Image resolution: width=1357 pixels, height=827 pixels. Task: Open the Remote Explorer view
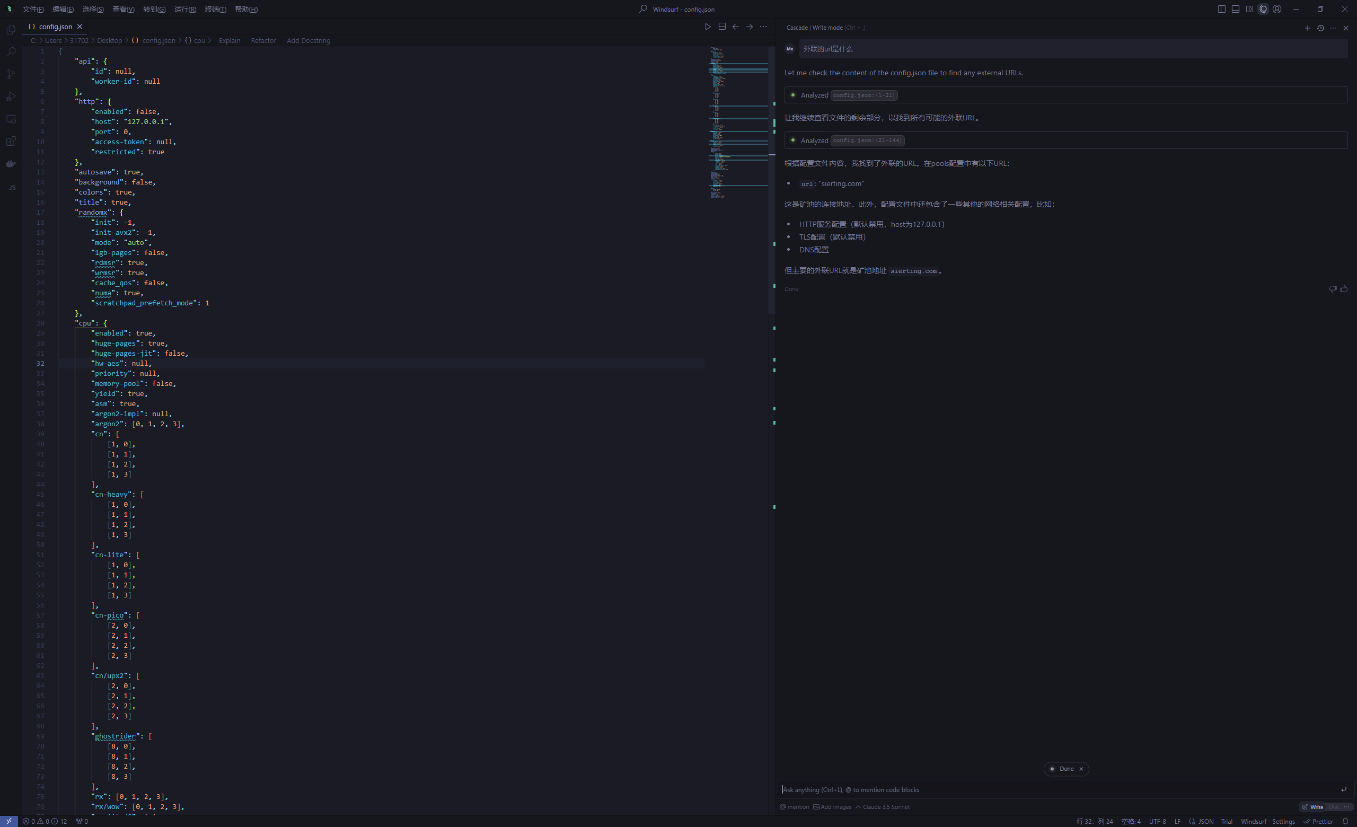coord(11,119)
